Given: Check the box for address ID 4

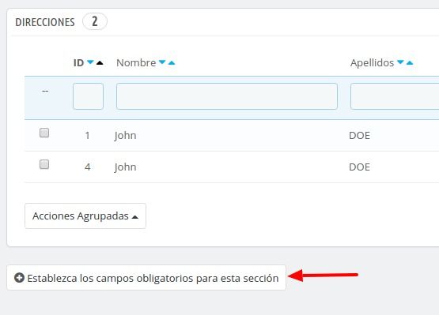Looking at the screenshot, I should point(44,164).
